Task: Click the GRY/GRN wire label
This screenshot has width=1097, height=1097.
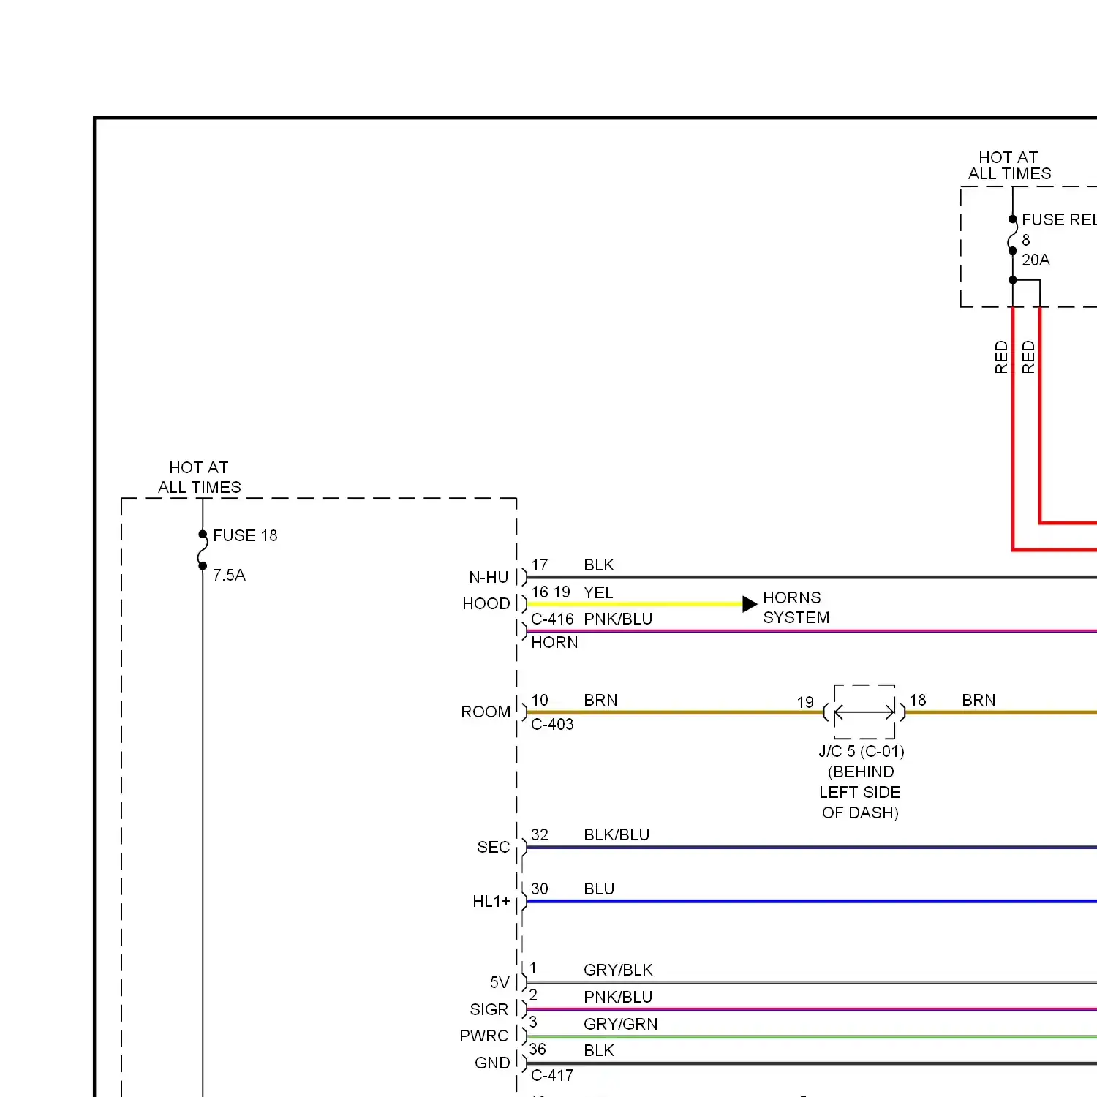Action: [621, 1024]
